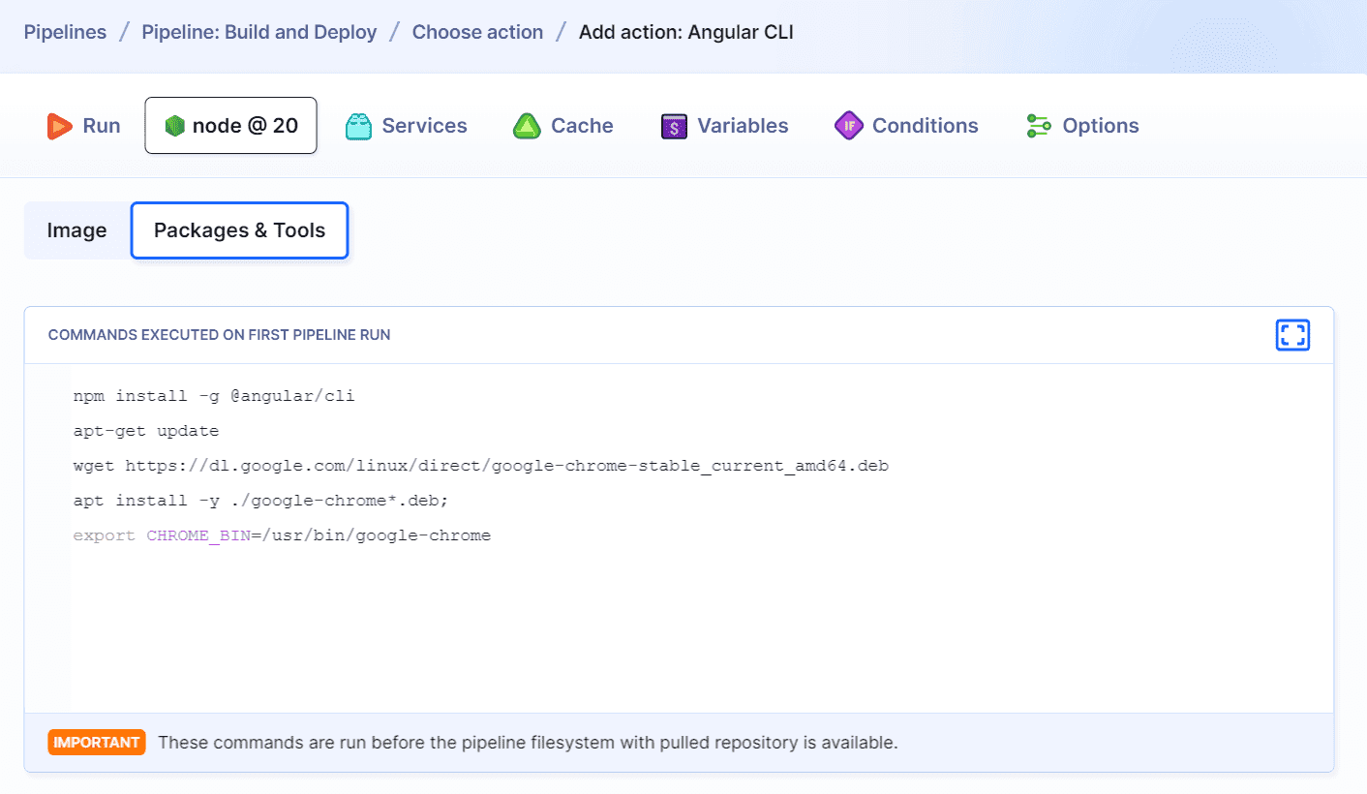This screenshot has height=794, width=1367.
Task: Go to Pipelines breadcrumb link
Action: click(65, 32)
